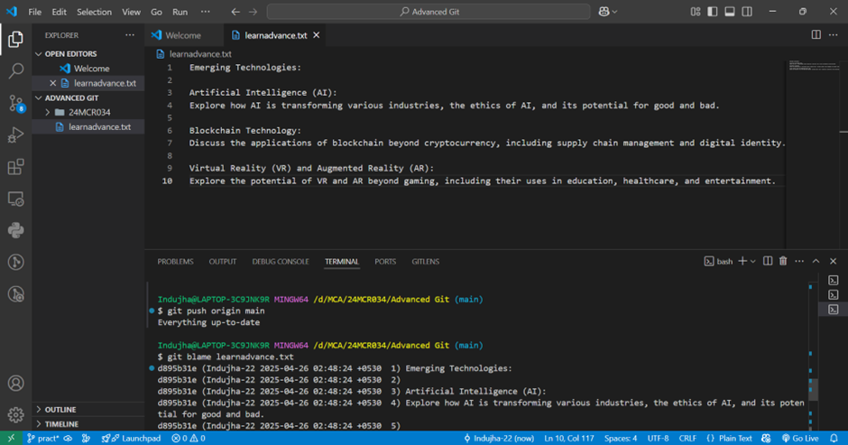Change the UTF-8 file encoding
Viewport: 848px width, 445px height.
click(659, 438)
